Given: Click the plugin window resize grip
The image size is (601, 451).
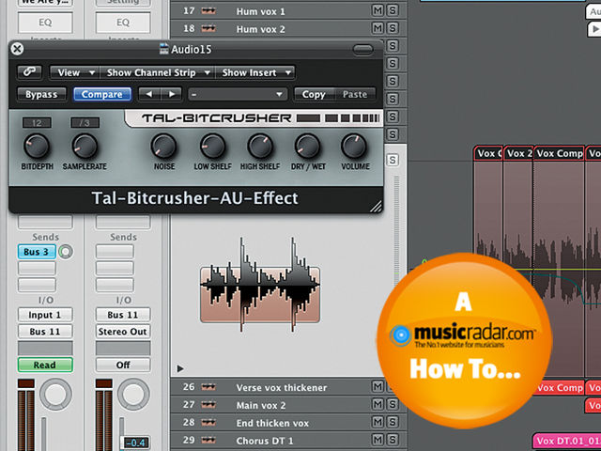Looking at the screenshot, I should [x=376, y=207].
